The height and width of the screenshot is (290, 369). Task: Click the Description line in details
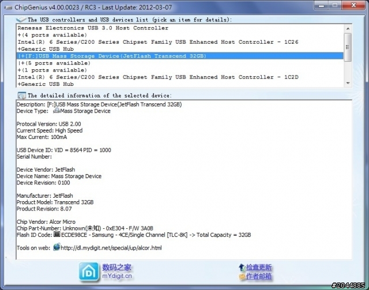tap(99, 104)
